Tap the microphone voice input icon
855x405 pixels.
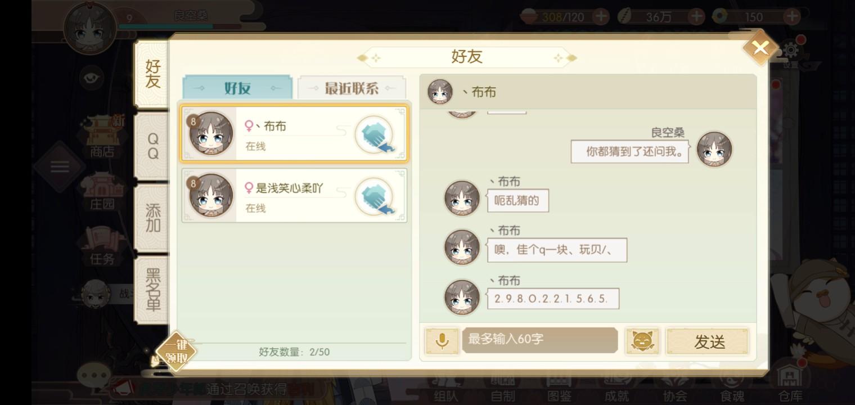[442, 341]
